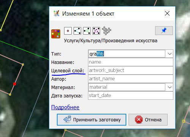Image resolution: width=190 pixels, height=137 pixels.
Task: Pin preset with the pushpin button
Action: [164, 30]
